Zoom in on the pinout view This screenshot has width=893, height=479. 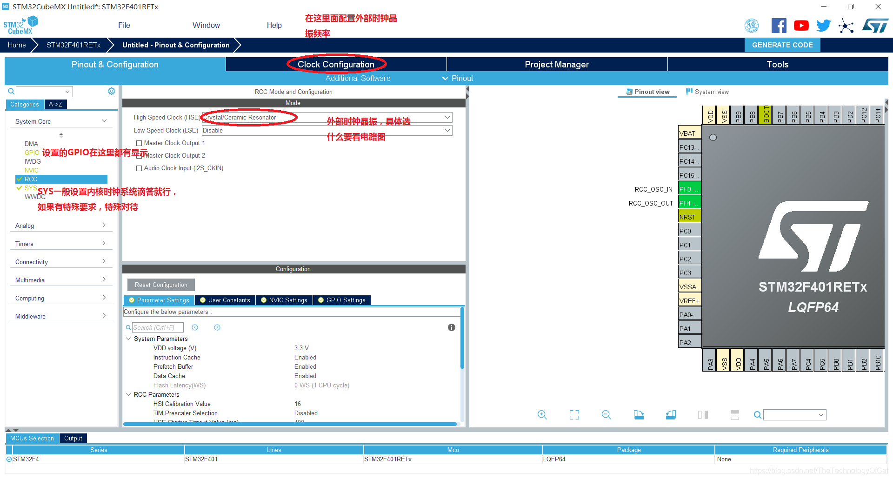[542, 415]
